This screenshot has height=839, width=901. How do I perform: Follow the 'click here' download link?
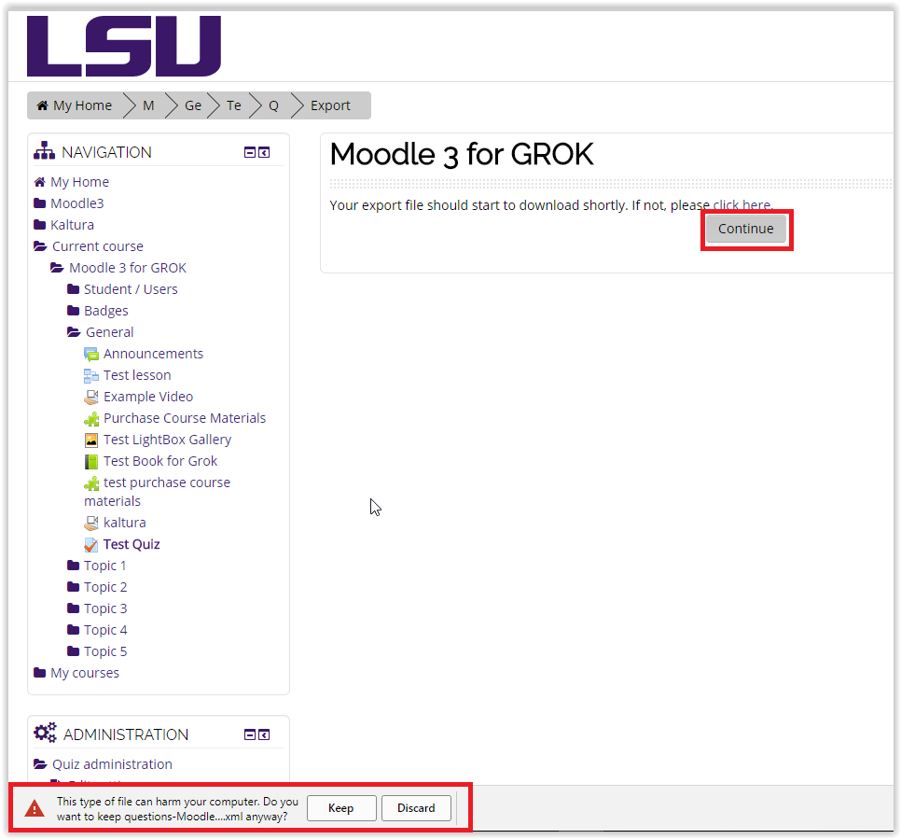[x=742, y=205]
